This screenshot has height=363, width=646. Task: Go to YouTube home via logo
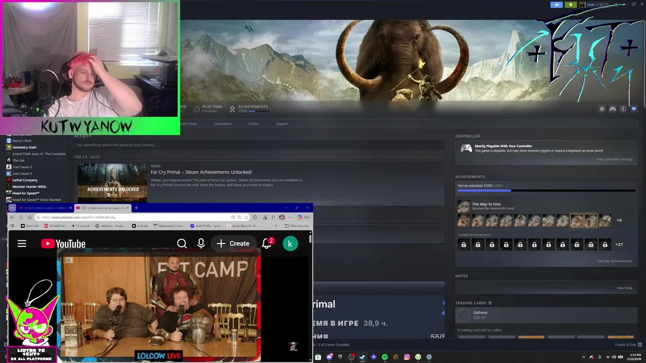coord(64,244)
